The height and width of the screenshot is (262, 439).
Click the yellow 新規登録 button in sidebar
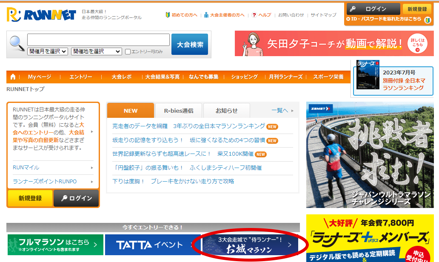click(30, 198)
